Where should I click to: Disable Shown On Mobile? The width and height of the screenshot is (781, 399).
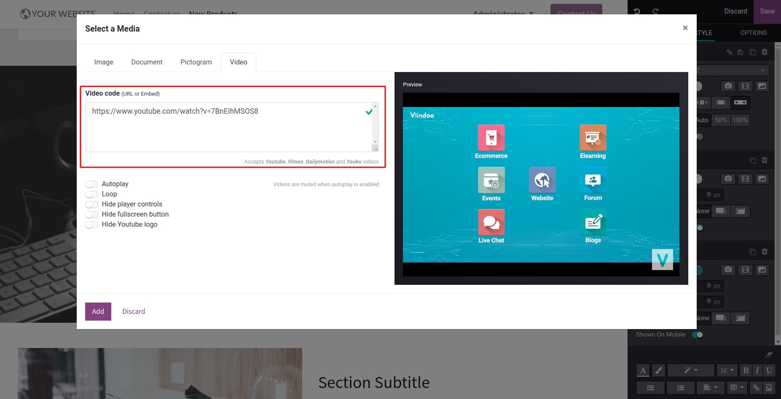(698, 335)
